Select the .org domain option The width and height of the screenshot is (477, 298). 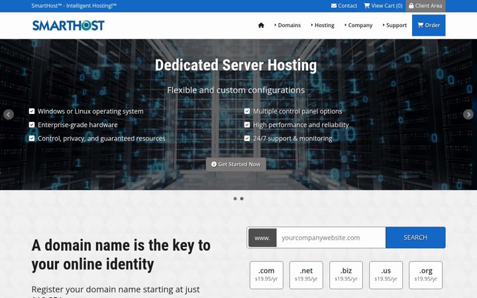[425, 275]
